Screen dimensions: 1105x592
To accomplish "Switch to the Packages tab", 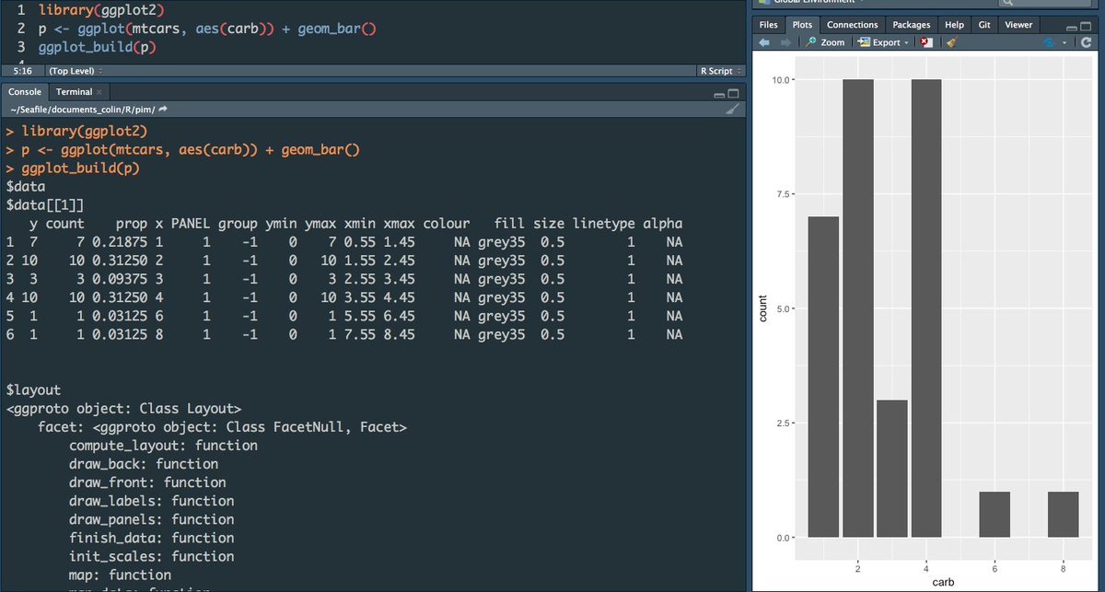I will 912,25.
